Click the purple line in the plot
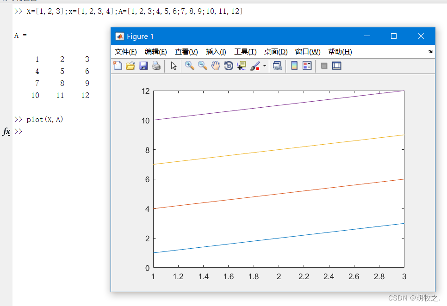The image size is (447, 306). tap(279, 105)
